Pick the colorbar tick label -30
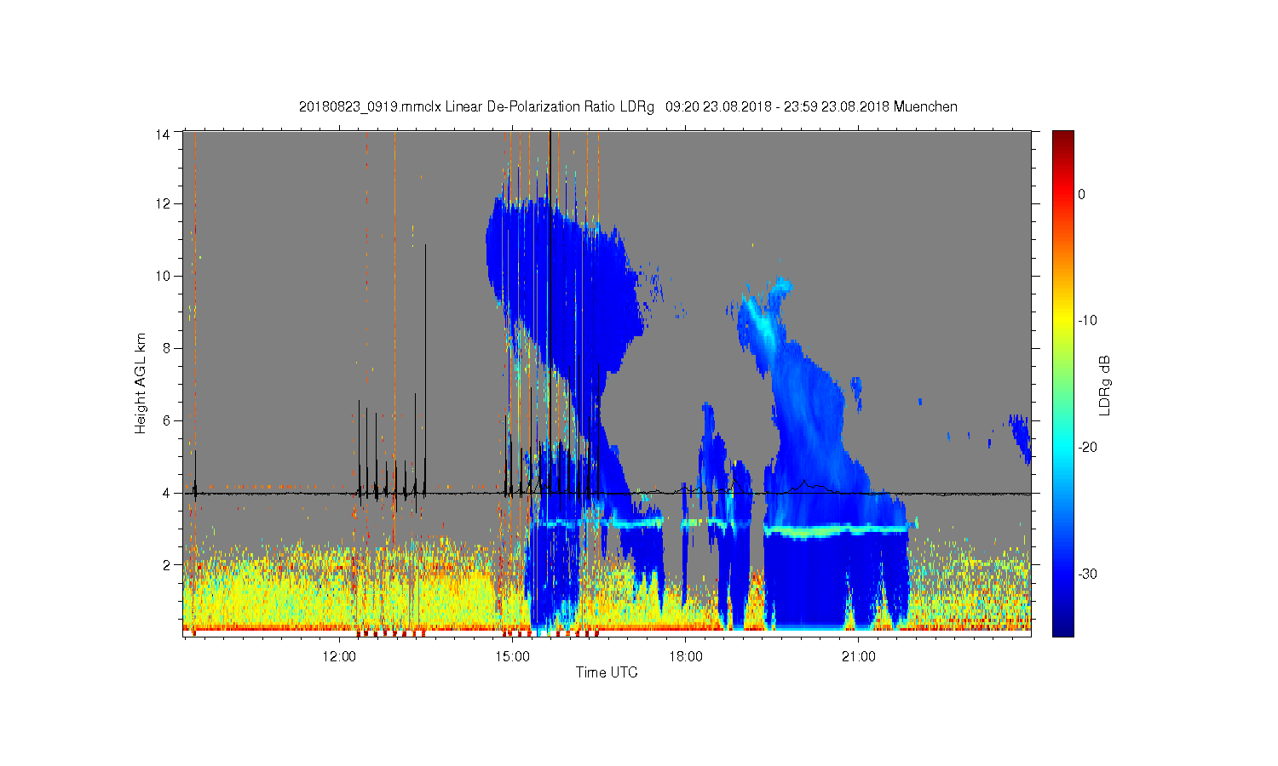The width and height of the screenshot is (1278, 766). click(x=1087, y=574)
